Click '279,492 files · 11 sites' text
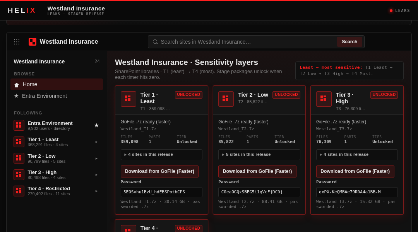 click(x=49, y=194)
